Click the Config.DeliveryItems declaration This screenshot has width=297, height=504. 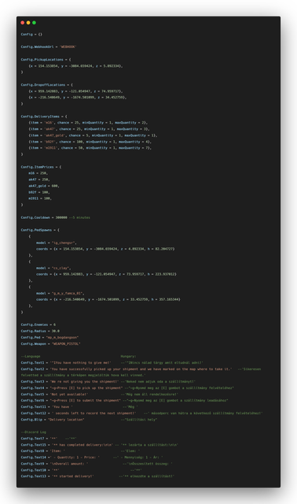pos(44,117)
